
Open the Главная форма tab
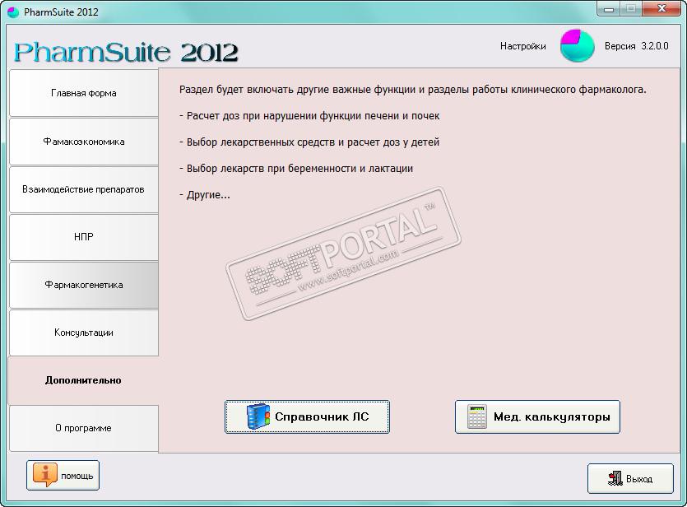tap(84, 93)
